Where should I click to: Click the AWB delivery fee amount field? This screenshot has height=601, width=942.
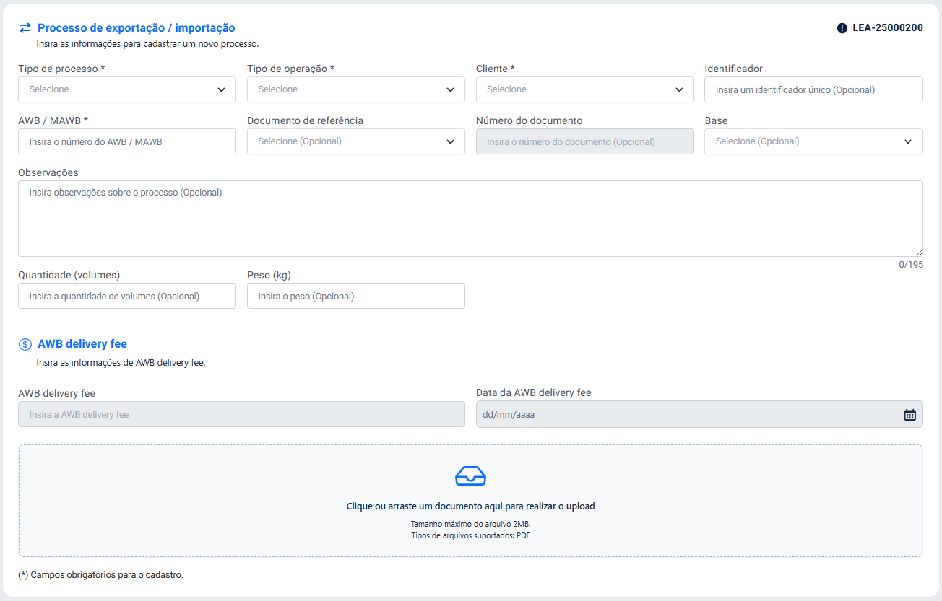(241, 414)
